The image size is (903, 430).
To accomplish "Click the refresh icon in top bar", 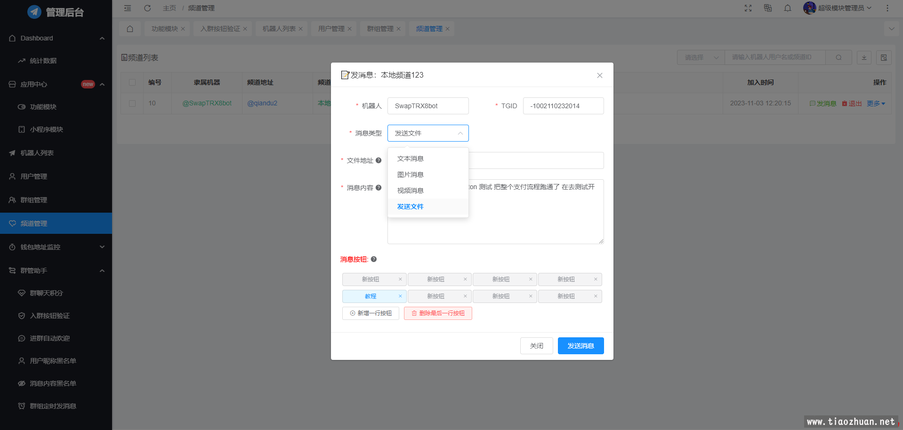I will pyautogui.click(x=147, y=8).
